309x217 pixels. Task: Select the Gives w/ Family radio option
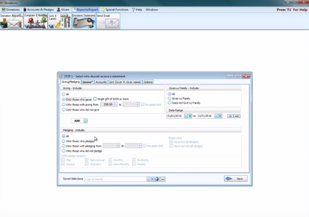click(x=169, y=98)
